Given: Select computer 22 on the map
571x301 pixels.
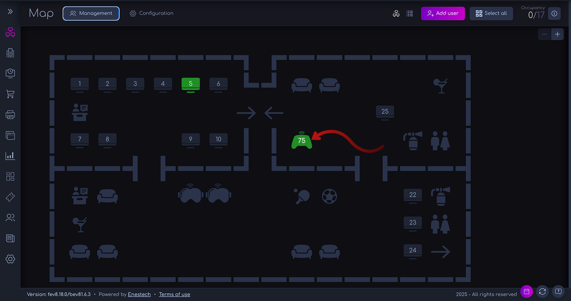Looking at the screenshot, I should point(413,196).
